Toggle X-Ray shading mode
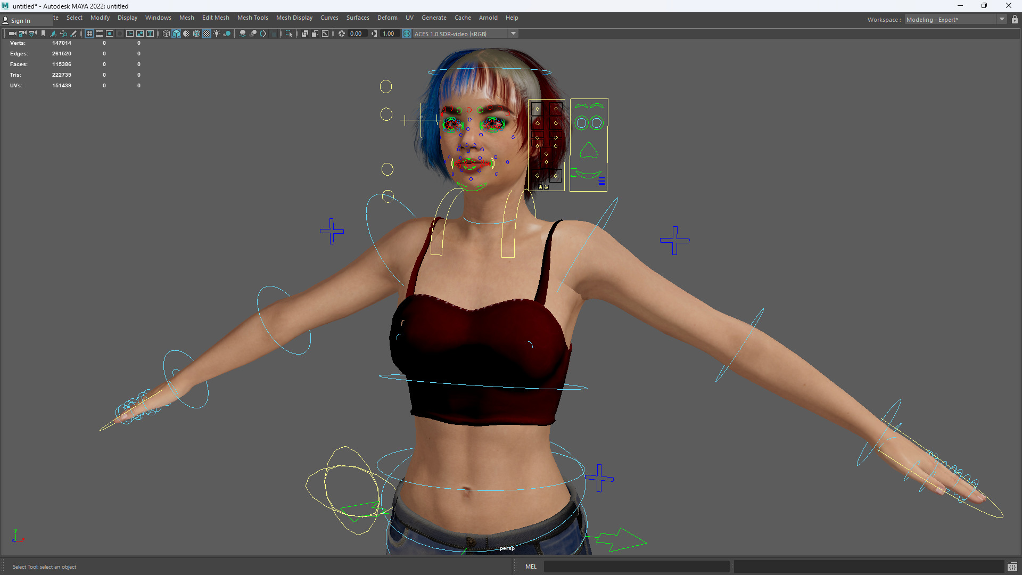Viewport: 1022px width, 575px height. point(305,34)
